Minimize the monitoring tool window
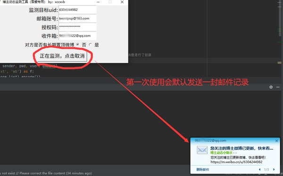This screenshot has width=283, height=176. [98, 2]
